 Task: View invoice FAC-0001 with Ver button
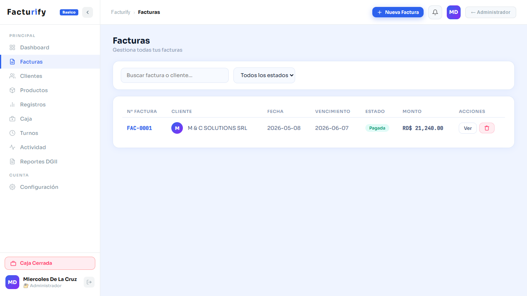coord(468,128)
